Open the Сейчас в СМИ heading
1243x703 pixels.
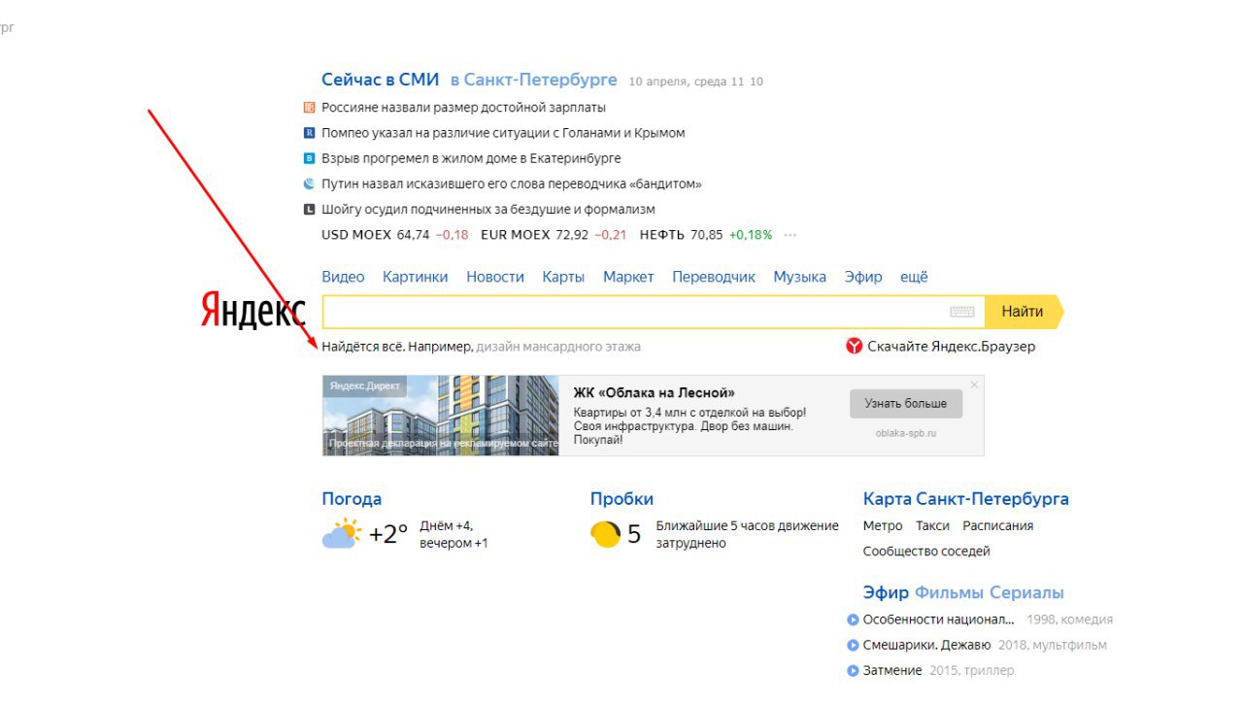pyautogui.click(x=381, y=80)
